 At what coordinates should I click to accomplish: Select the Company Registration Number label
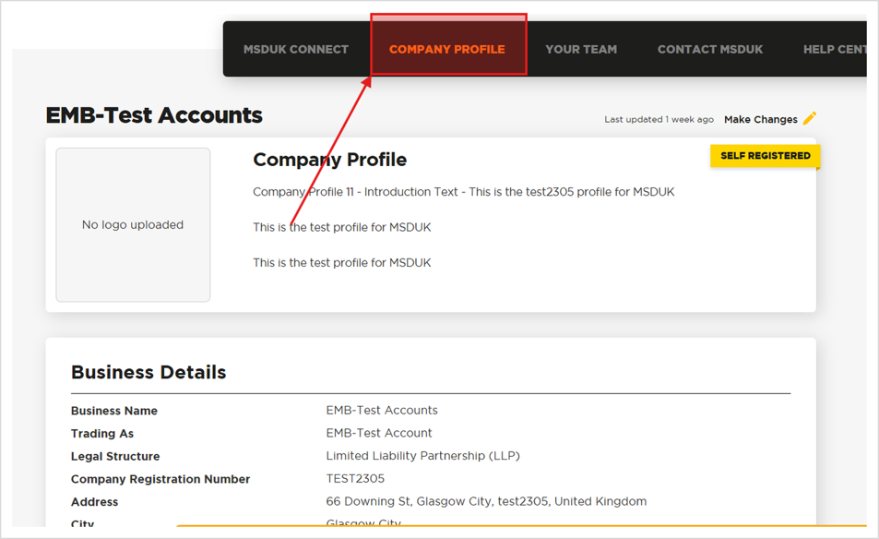coord(160,479)
